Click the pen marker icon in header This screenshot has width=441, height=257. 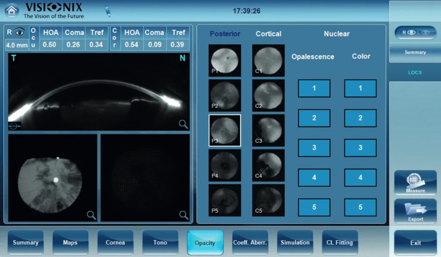pos(107,11)
